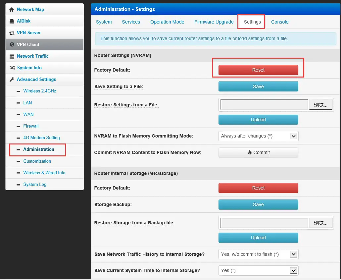
Task: Click the settings restore file path field
Action: click(264, 105)
